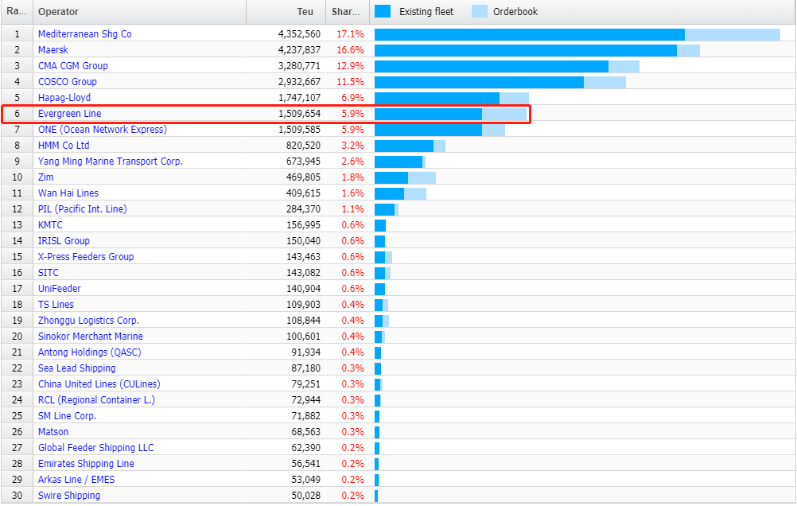Select Teu value 820,520
The image size is (797, 506).
pyautogui.click(x=304, y=146)
